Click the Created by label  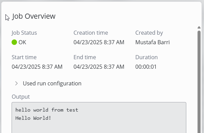click(x=149, y=33)
